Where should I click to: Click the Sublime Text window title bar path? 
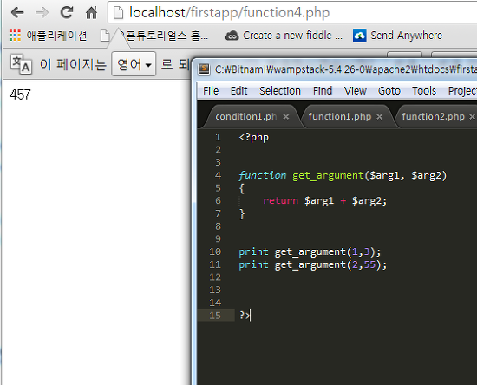(345, 69)
